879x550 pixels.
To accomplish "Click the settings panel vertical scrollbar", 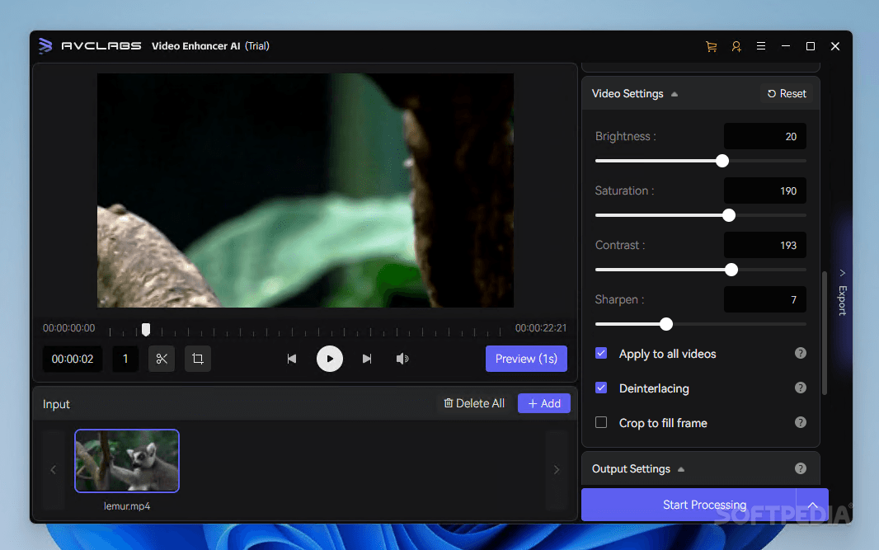I will click(824, 333).
